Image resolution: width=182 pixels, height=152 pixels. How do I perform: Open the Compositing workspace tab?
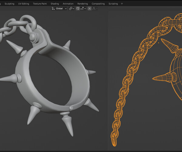pyautogui.click(x=98, y=4)
